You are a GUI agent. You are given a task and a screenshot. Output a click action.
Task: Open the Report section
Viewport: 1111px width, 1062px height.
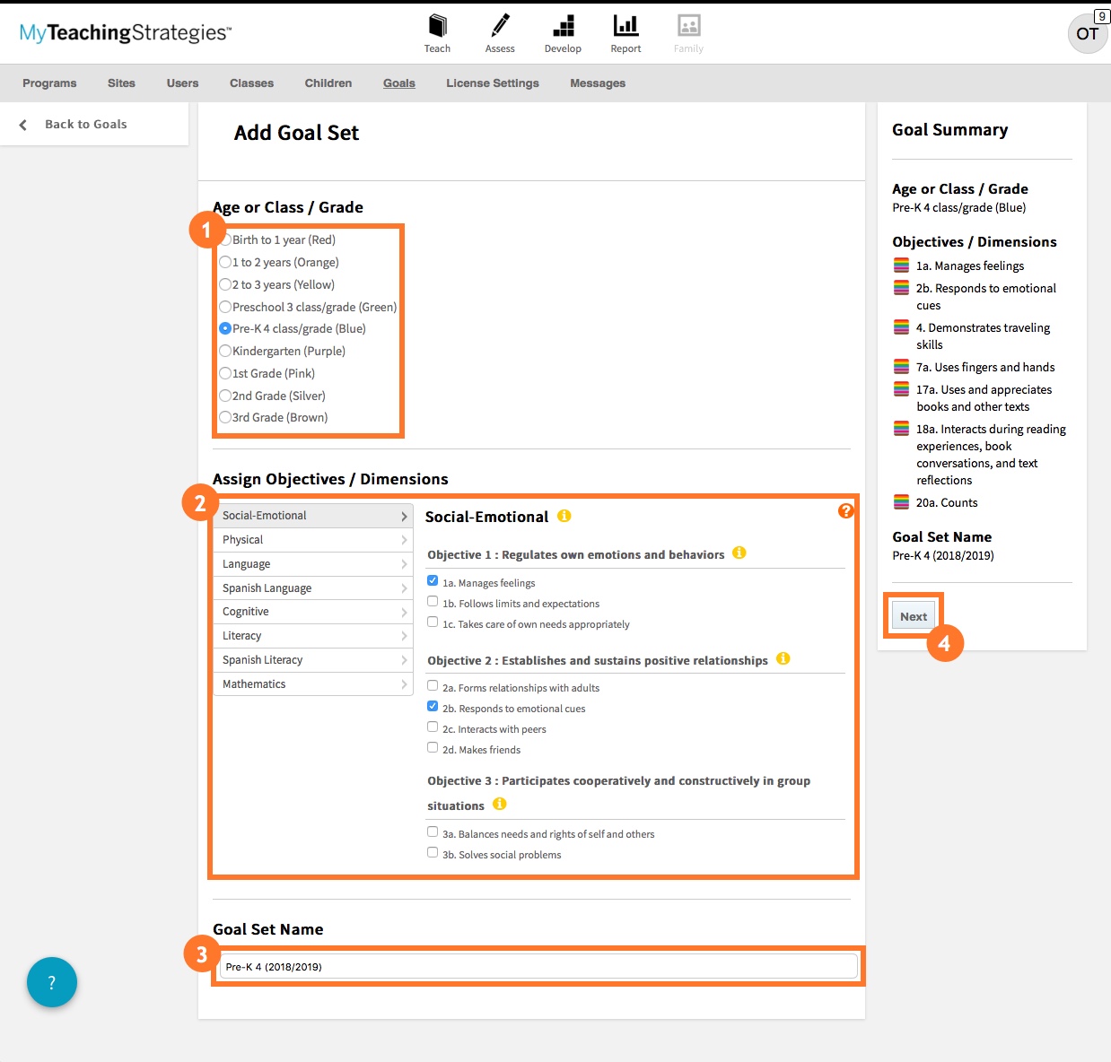click(625, 31)
